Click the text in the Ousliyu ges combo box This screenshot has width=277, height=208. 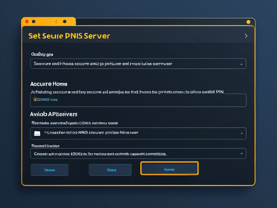103,64
